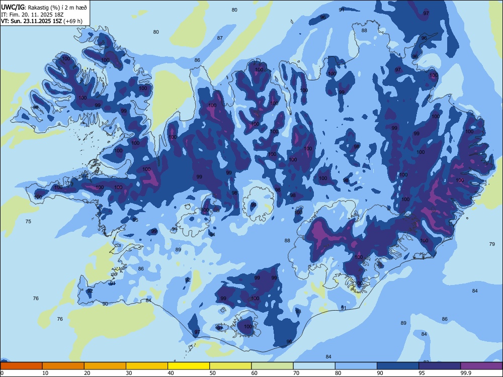Click the dark orange 0–10 legend swatch
Screen dimensions: 503x377
point(21,366)
